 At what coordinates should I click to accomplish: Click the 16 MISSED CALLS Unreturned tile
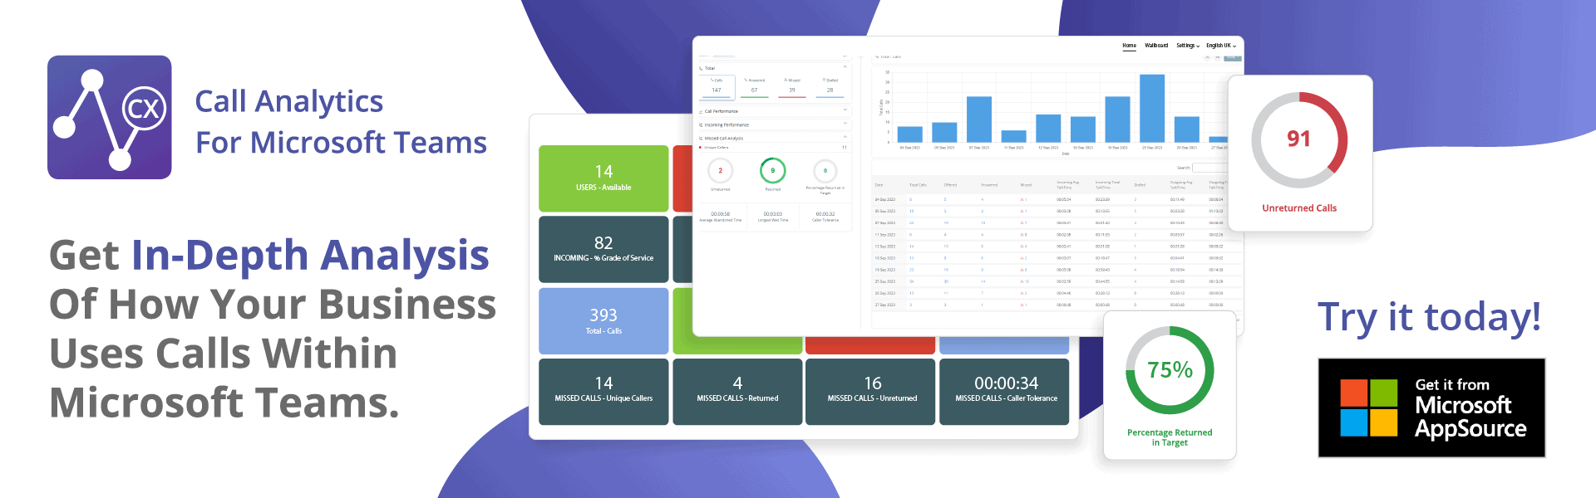point(871,392)
